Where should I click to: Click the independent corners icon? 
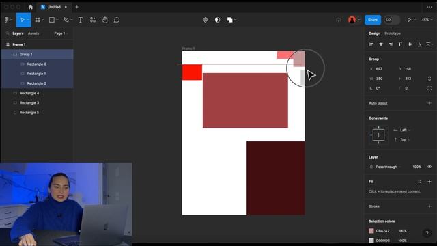(x=429, y=88)
